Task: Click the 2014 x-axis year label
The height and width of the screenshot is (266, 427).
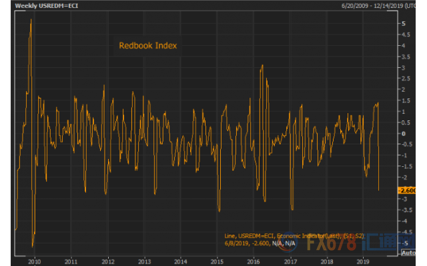Action: (181, 261)
